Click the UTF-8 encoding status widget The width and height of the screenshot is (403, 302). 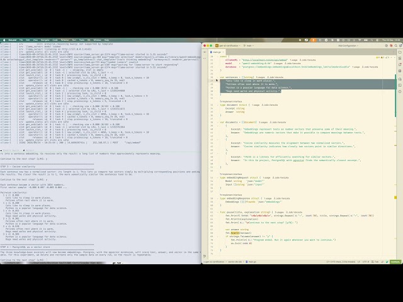click(366, 262)
